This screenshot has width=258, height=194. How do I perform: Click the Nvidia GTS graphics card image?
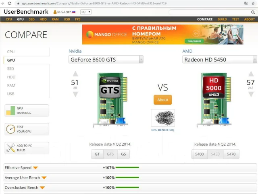[110, 100]
